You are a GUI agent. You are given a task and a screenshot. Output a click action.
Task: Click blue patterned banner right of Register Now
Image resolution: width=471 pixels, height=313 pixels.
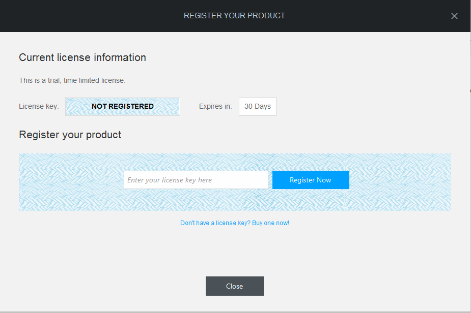[x=400, y=182]
